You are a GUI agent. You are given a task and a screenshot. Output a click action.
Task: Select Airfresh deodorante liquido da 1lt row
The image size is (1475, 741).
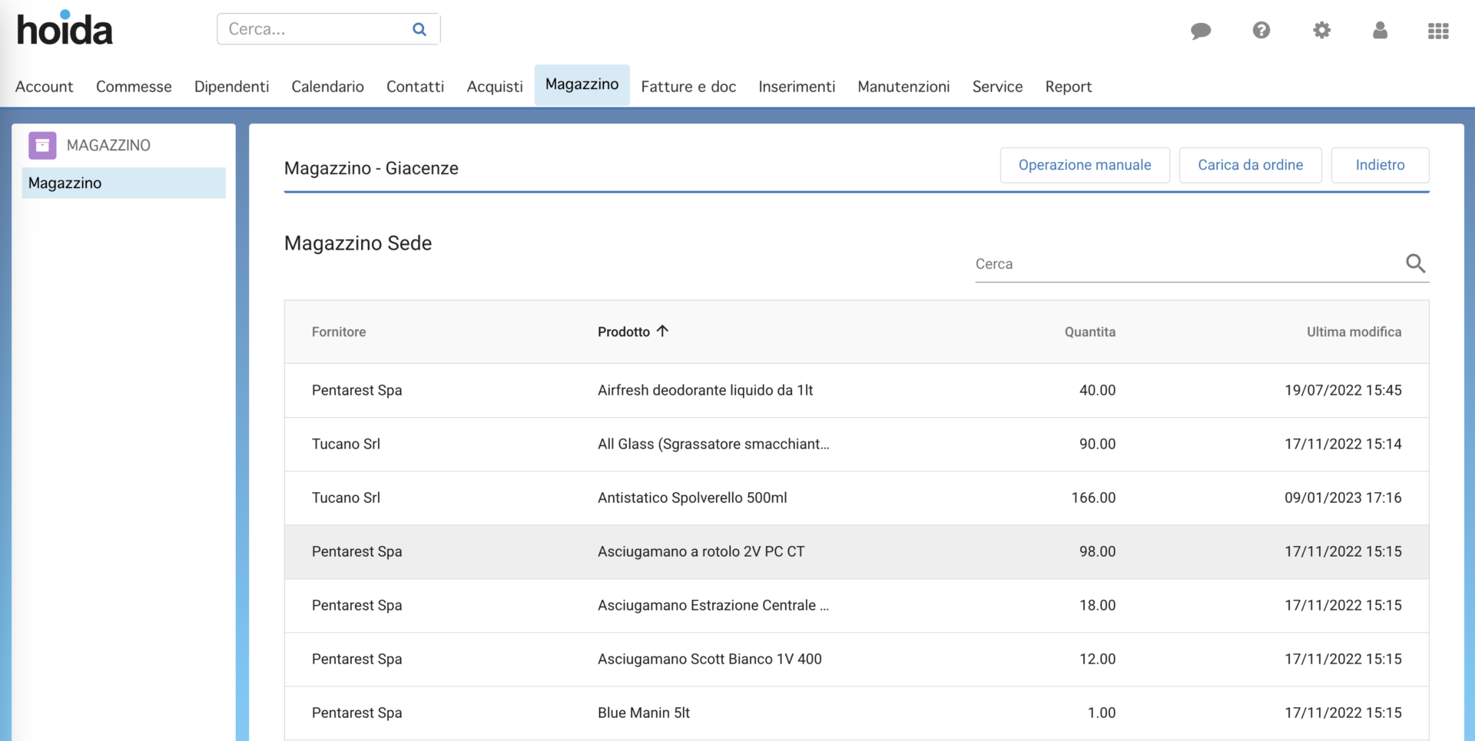(857, 390)
